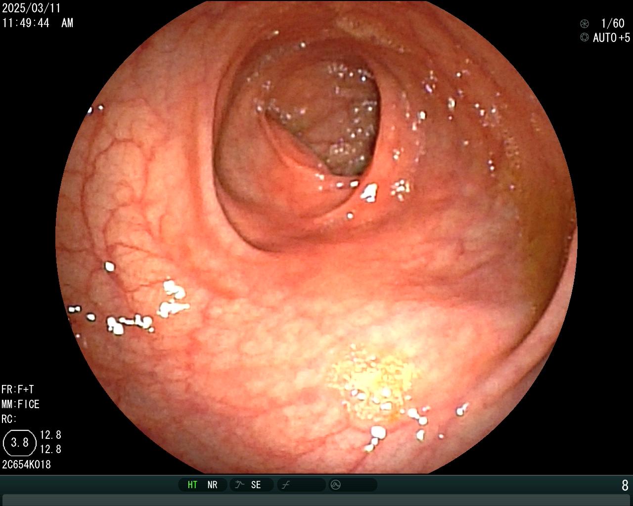This screenshot has height=506, width=633.
Task: Toggle the green HT indicator
Action: (192, 485)
